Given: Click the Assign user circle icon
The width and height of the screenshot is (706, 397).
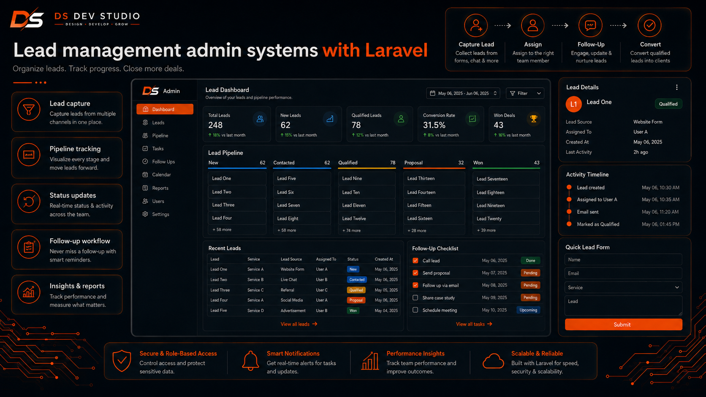Looking at the screenshot, I should click(532, 25).
